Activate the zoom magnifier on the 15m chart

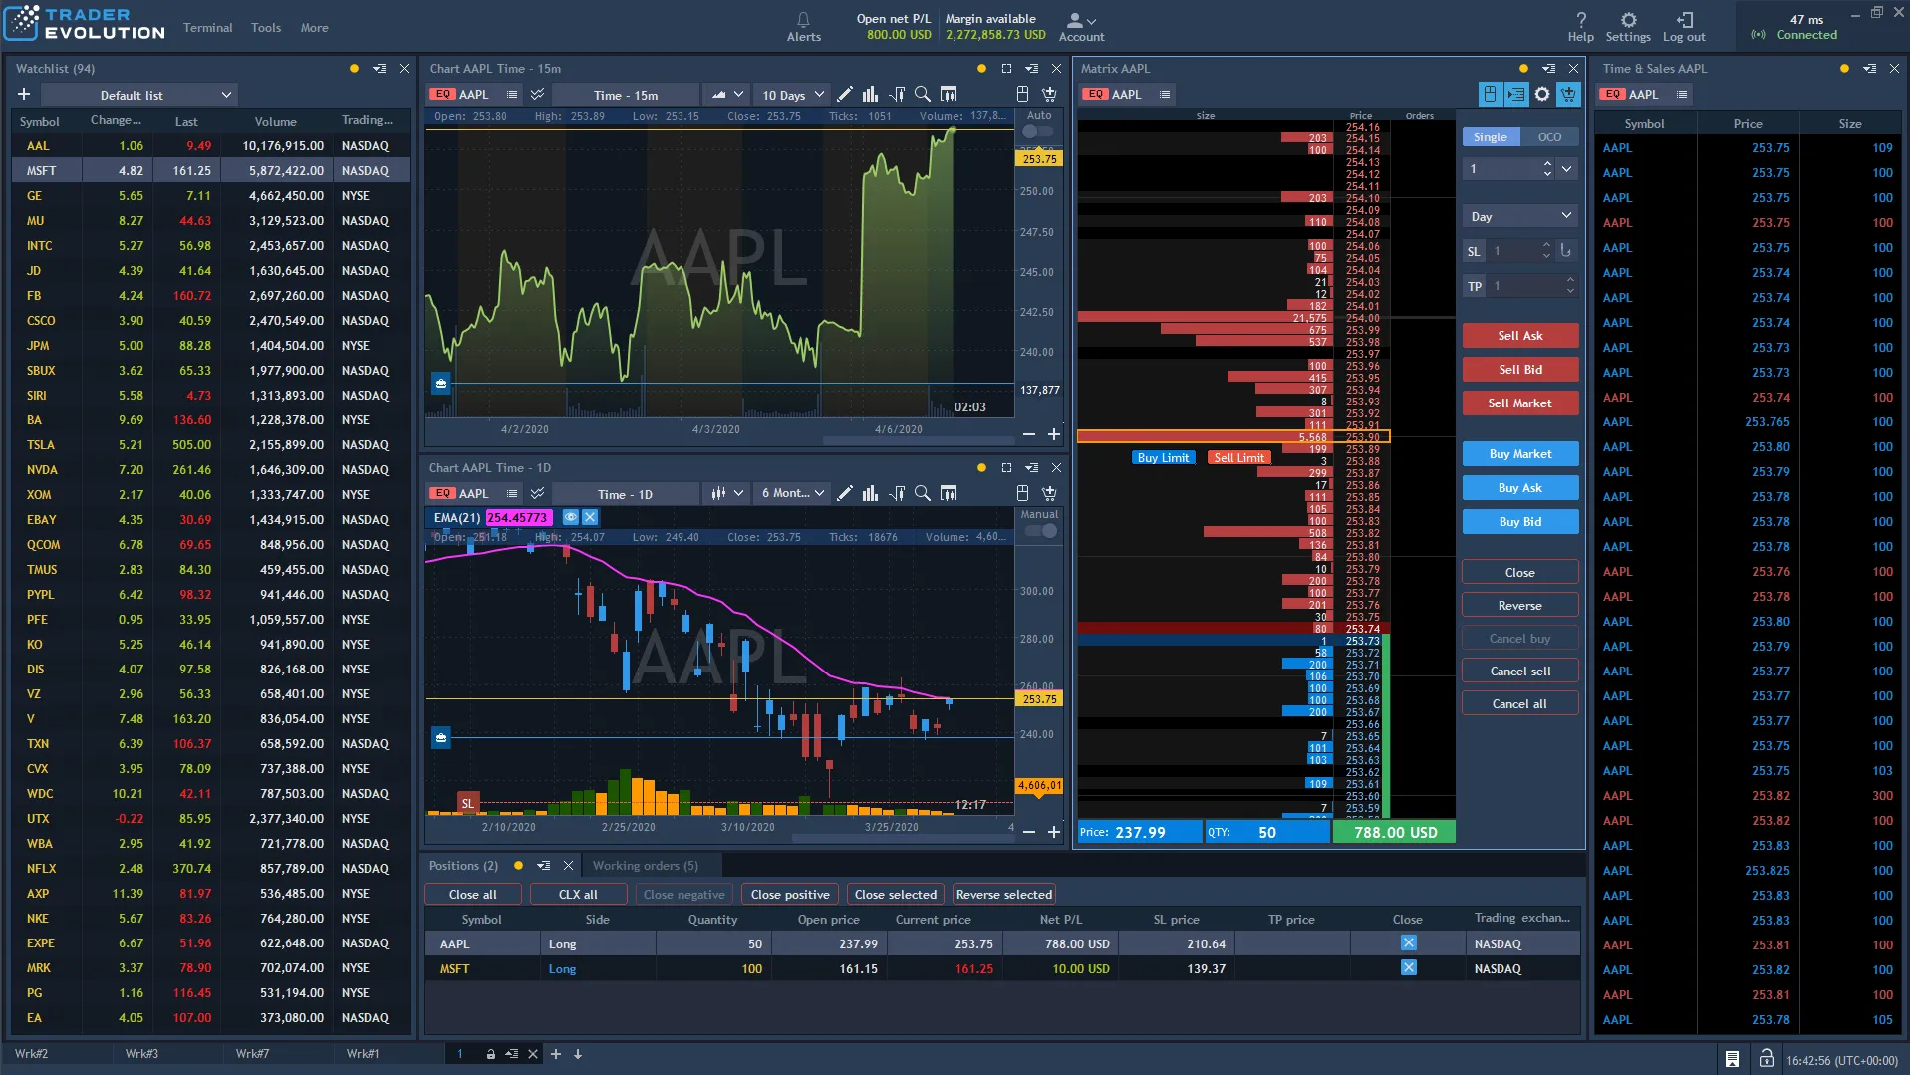point(923,94)
